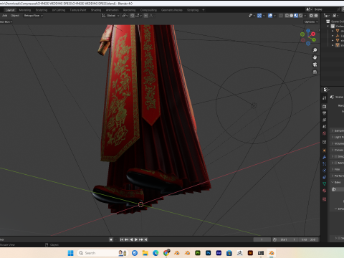Screen dimensions: 344x258
Task: Collapse the Collection in outliner
Action: click(328, 27)
